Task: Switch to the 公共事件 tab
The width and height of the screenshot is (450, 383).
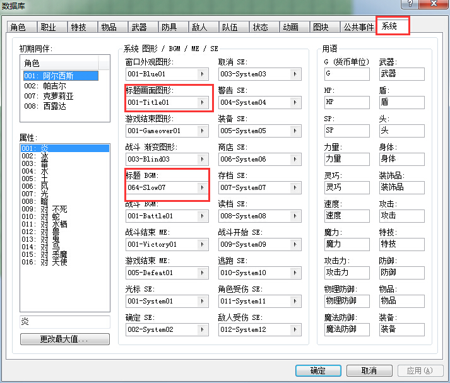Action: click(358, 27)
